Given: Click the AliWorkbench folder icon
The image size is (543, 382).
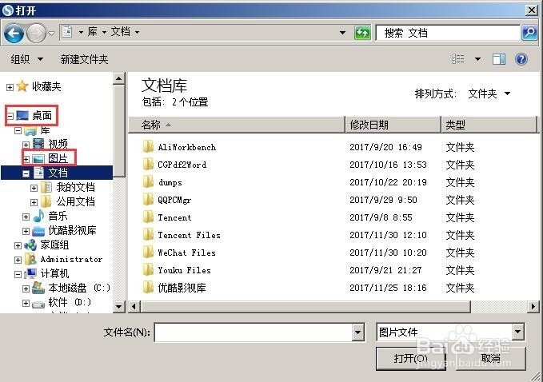Looking at the screenshot, I should click(148, 146).
